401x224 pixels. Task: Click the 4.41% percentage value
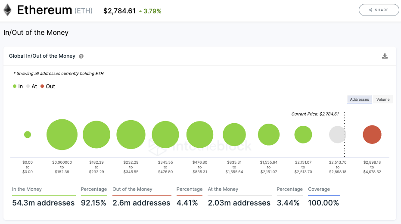pyautogui.click(x=187, y=203)
